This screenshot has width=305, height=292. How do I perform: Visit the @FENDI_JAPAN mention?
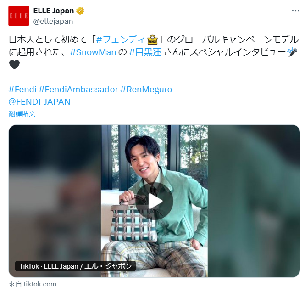[x=39, y=102]
